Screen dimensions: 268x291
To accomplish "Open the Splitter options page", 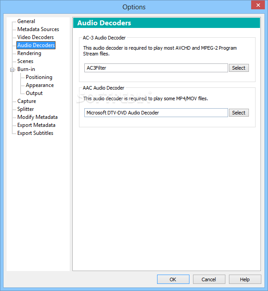I will coord(25,109).
